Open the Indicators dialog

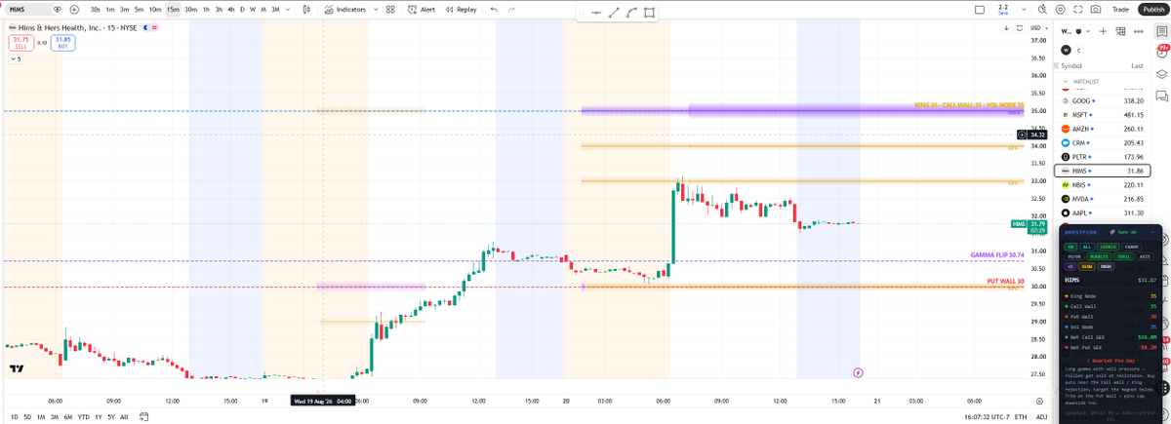[346, 9]
